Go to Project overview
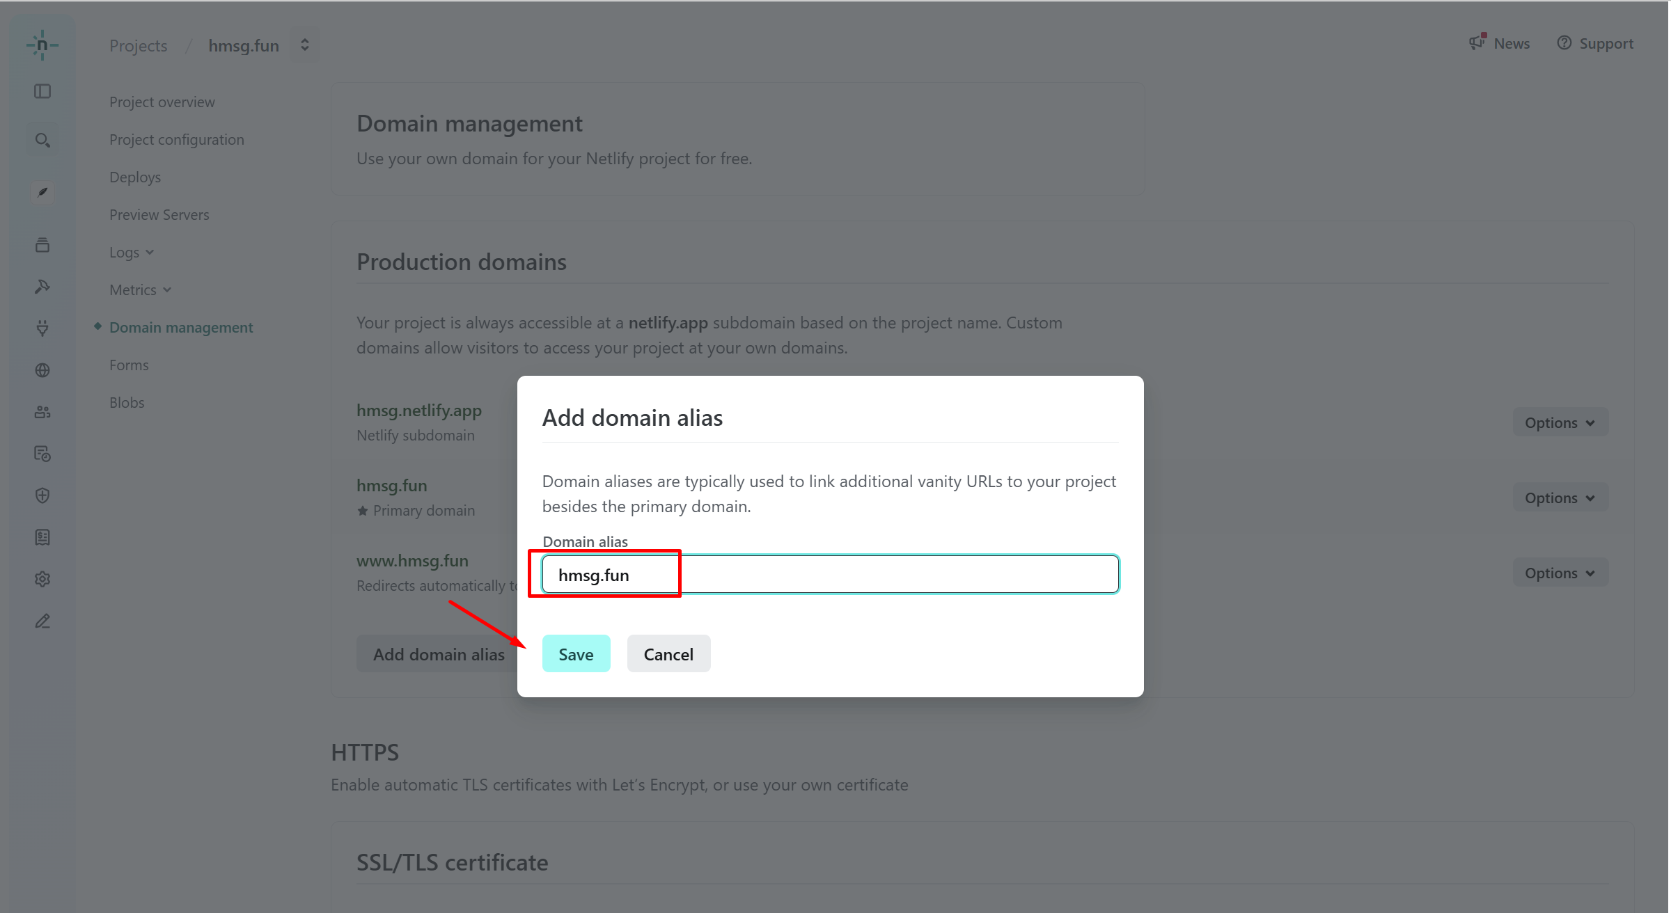Screen dimensions: 1671x913 (x=162, y=102)
